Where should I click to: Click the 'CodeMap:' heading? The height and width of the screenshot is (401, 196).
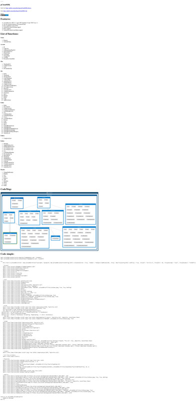click(x=6, y=189)
